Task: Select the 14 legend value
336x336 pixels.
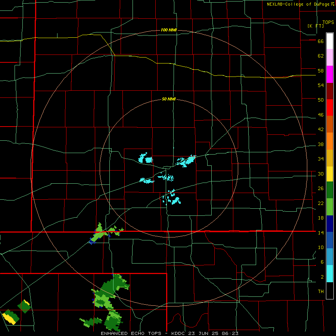Action: click(x=321, y=233)
